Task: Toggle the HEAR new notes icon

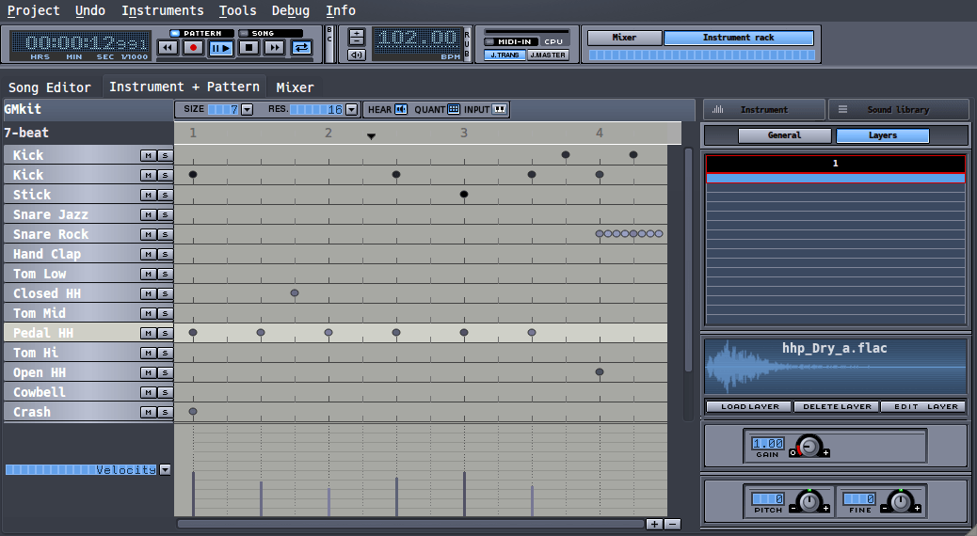Action: pyautogui.click(x=401, y=110)
